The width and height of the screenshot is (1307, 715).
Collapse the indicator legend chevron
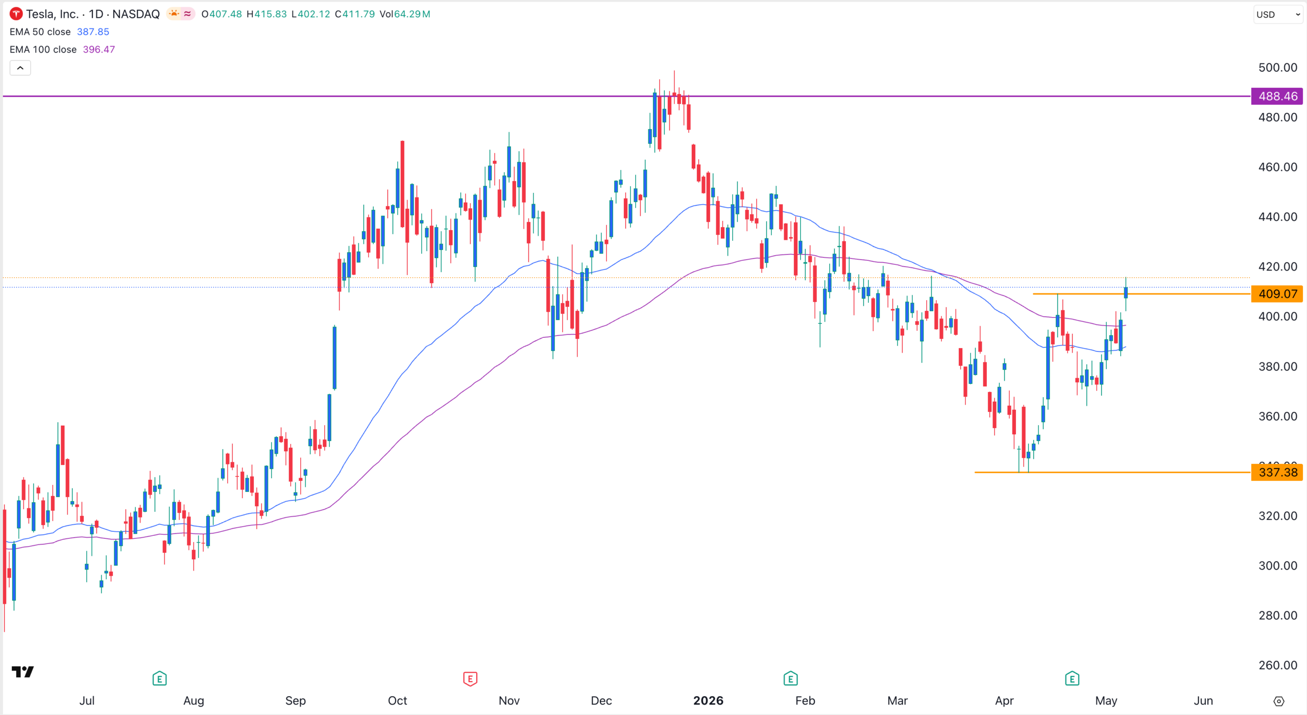[20, 68]
